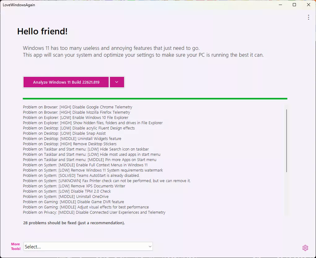
Task: Select 'Remove Desktop Stickers' problem line
Action: (70, 144)
